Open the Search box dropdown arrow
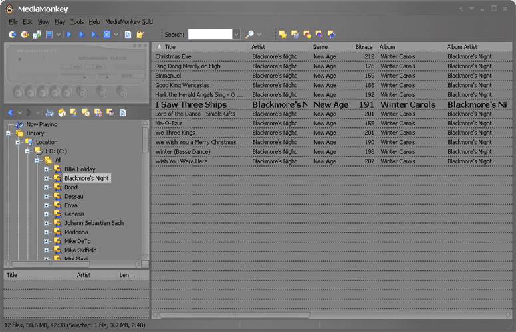 (x=236, y=34)
